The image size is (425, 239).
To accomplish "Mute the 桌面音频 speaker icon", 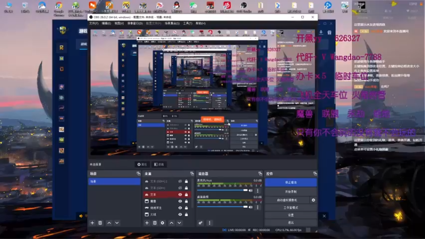I will 251,207.
